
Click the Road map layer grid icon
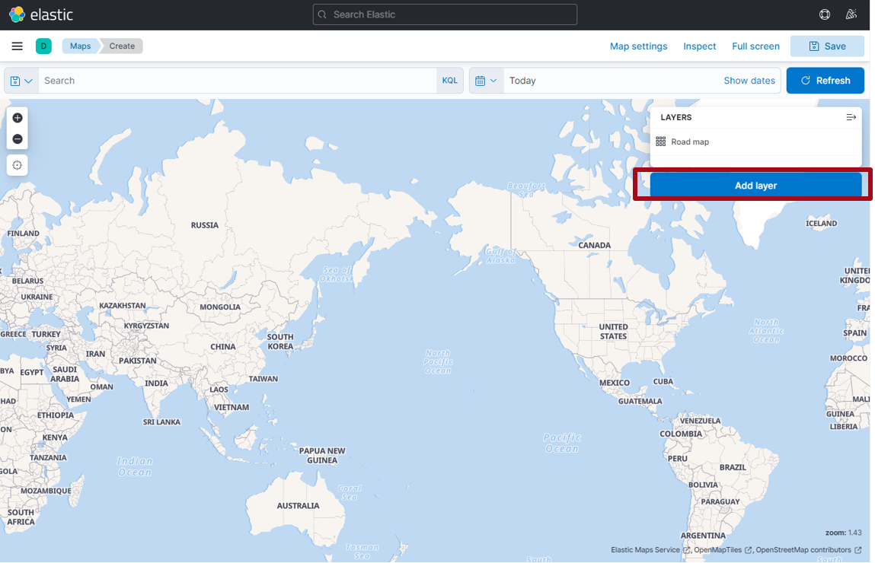[660, 142]
